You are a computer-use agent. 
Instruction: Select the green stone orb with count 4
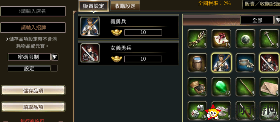[245, 39]
